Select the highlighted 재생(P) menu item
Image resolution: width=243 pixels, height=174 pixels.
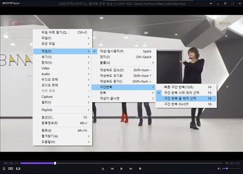(63, 51)
